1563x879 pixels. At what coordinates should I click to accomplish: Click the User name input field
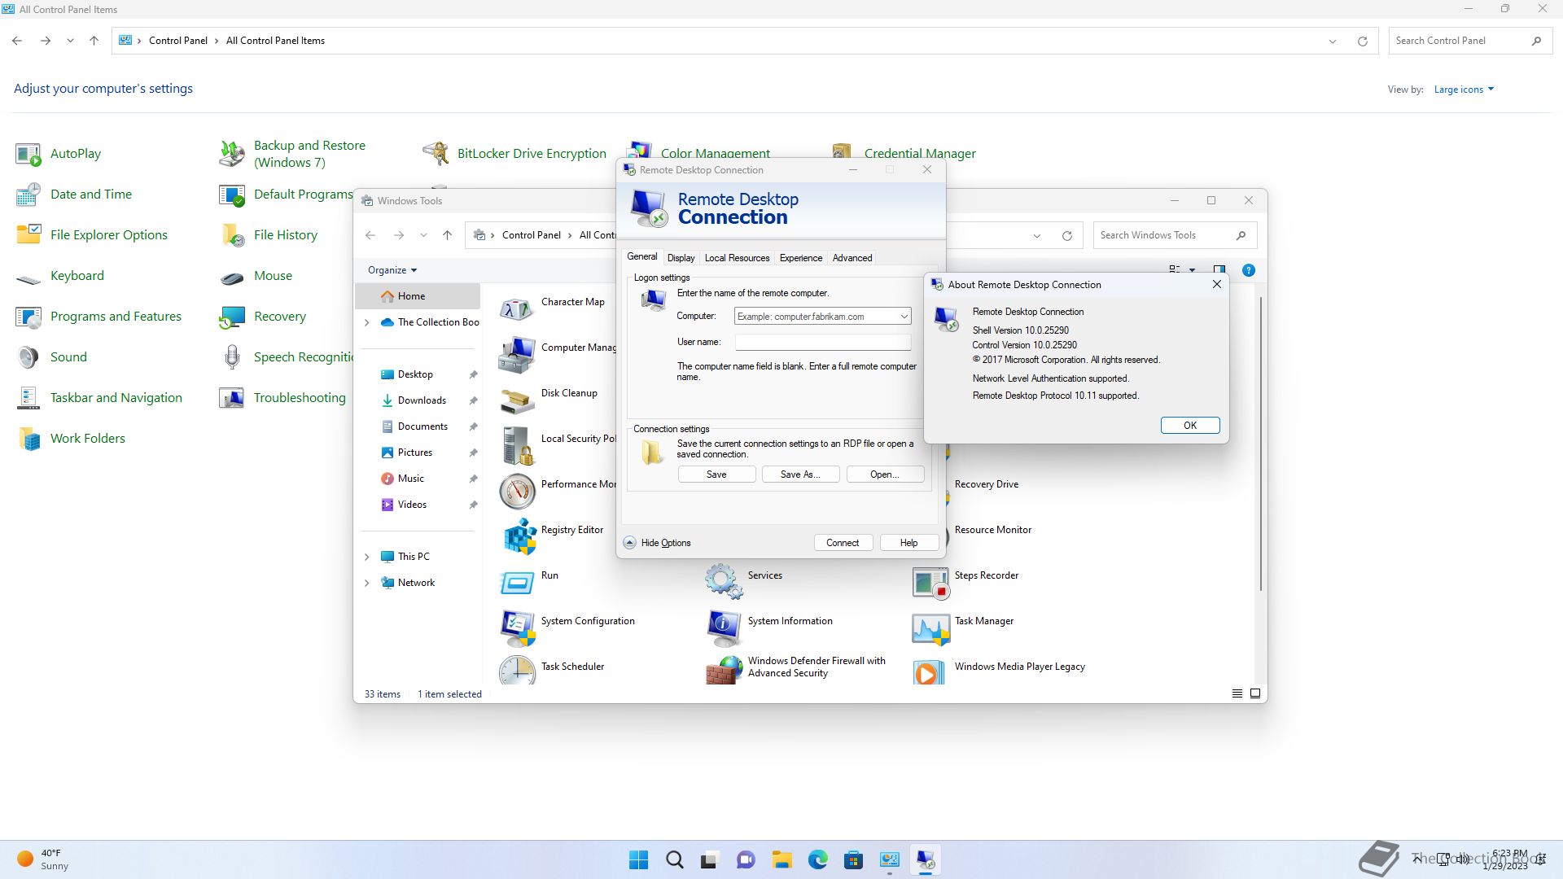click(x=822, y=343)
